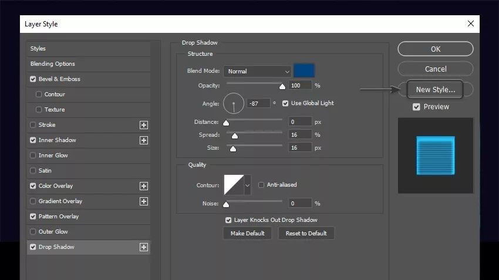The width and height of the screenshot is (499, 280).
Task: Click the Spread slider handle
Action: point(235,136)
